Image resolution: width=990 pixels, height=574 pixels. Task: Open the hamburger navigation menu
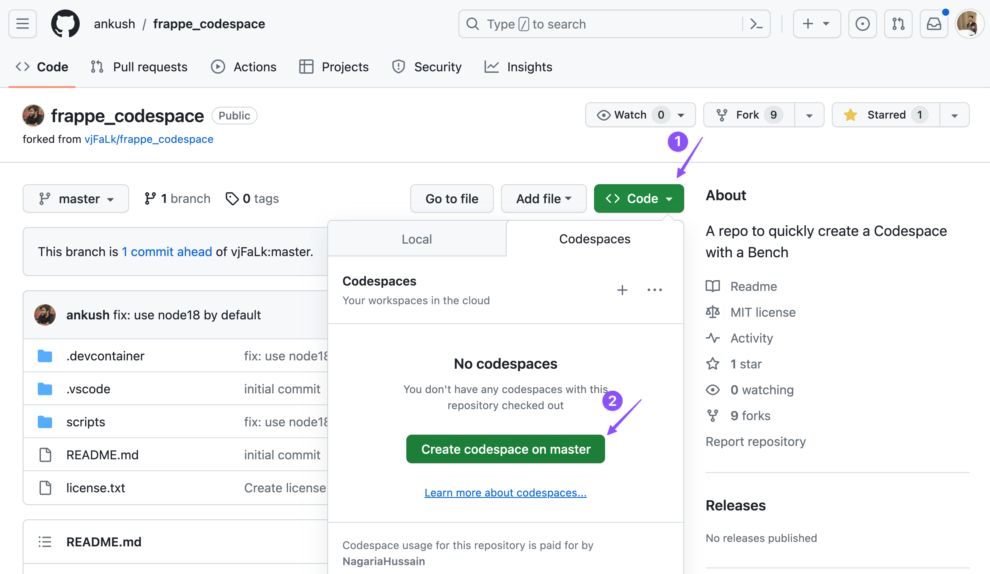(x=22, y=24)
